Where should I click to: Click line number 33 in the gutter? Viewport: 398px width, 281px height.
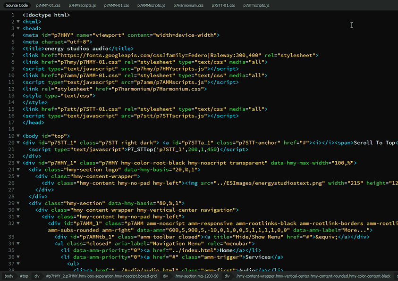tap(11, 237)
